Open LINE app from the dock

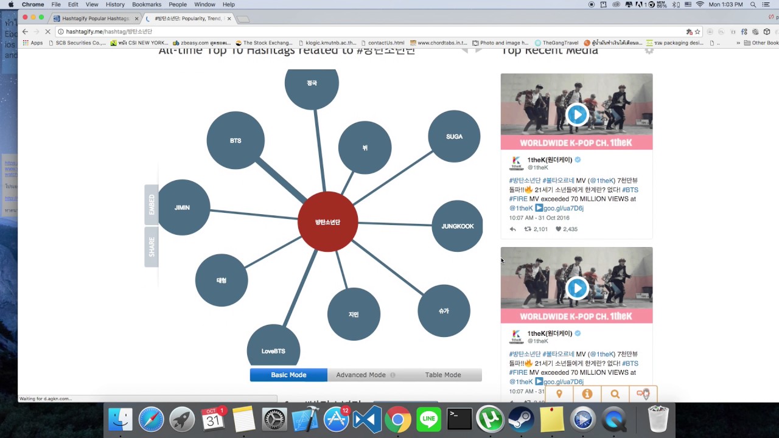point(428,419)
